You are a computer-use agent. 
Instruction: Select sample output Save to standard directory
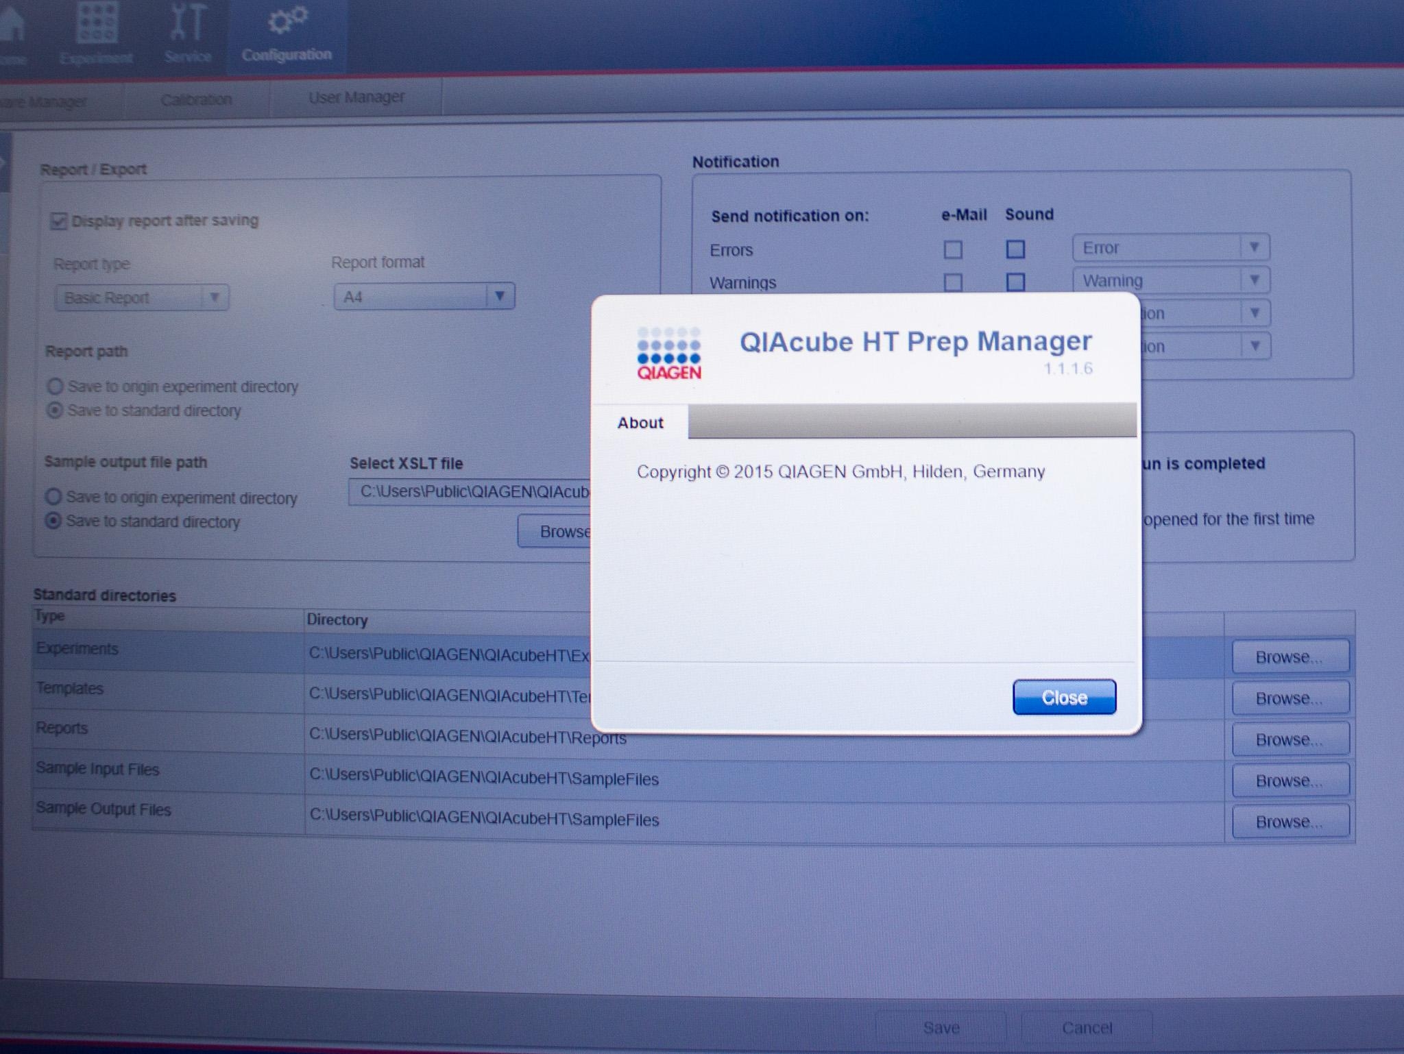pos(53,521)
